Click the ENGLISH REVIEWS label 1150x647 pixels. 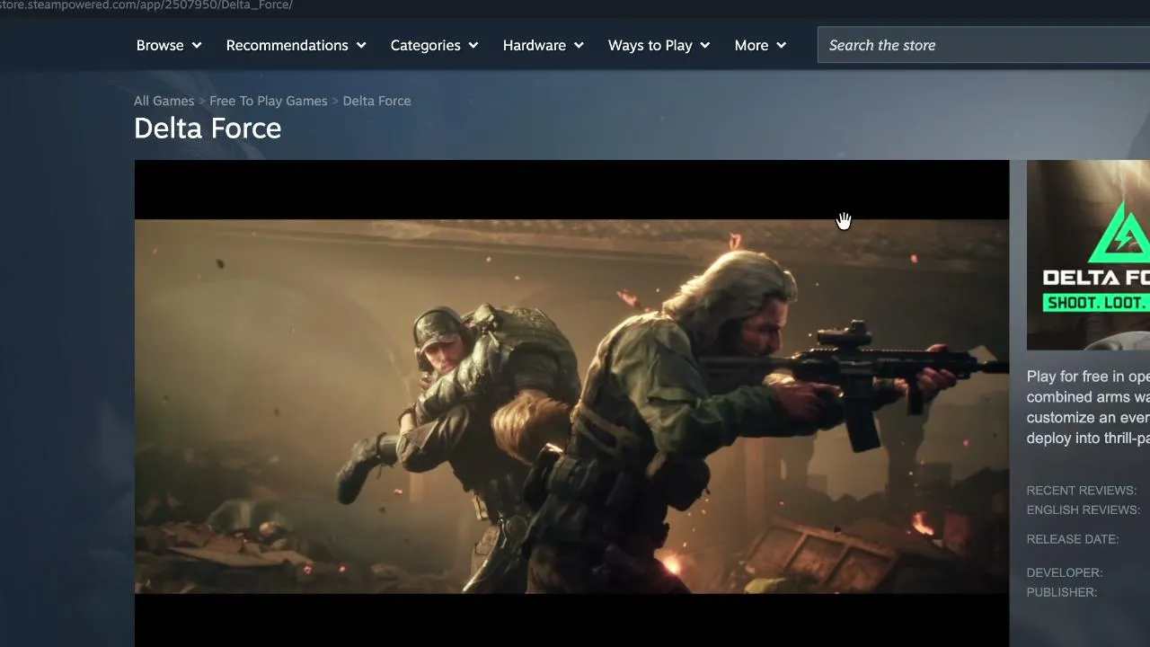pos(1084,510)
